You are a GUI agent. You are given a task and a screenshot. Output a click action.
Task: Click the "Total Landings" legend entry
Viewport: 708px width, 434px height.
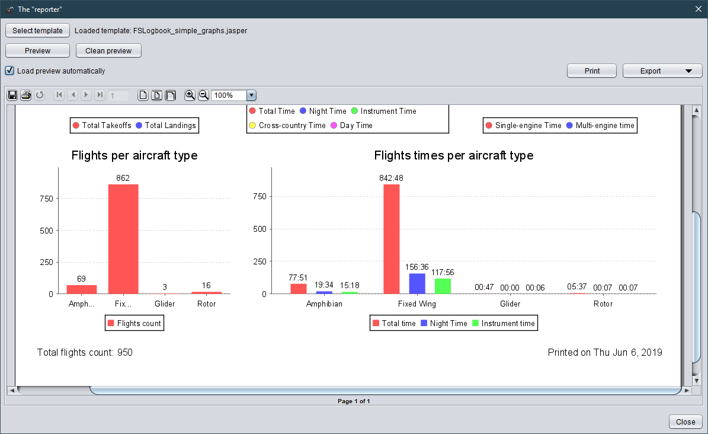(x=166, y=125)
